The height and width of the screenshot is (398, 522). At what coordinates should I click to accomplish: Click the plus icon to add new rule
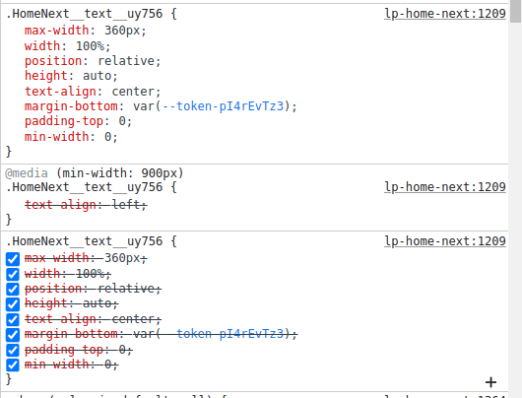(490, 382)
